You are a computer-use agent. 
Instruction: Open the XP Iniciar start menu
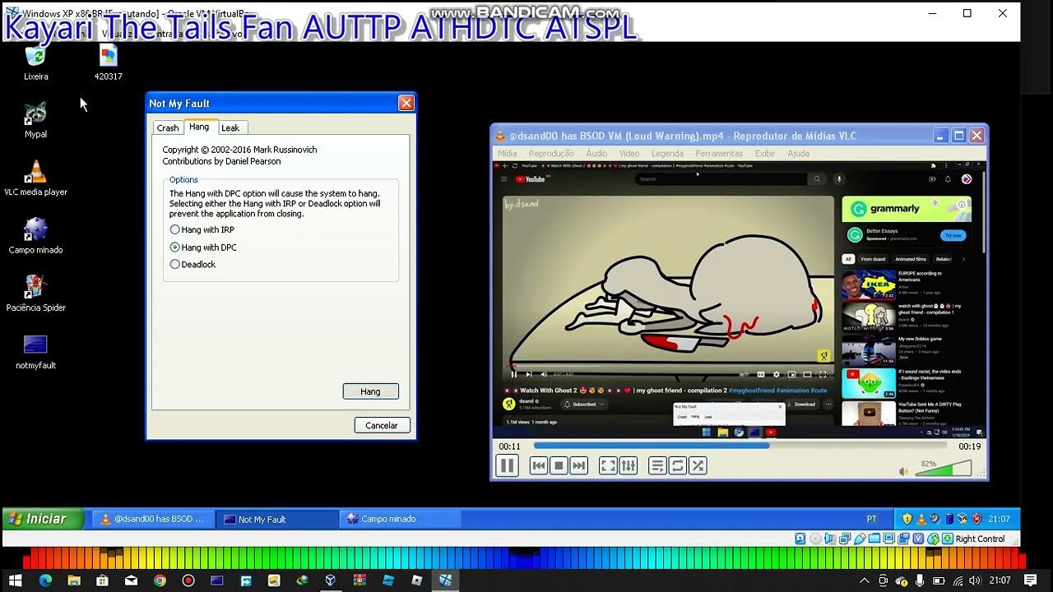coord(43,519)
